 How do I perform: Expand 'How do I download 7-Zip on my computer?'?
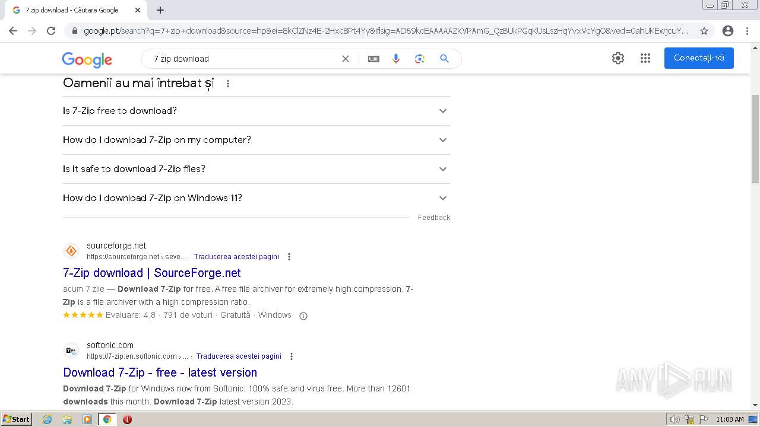(x=256, y=140)
